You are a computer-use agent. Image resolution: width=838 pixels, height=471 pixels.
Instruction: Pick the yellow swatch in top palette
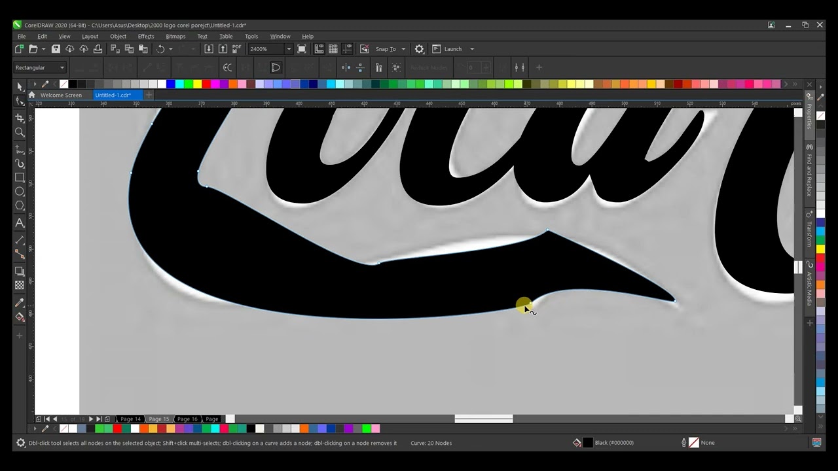tap(197, 84)
